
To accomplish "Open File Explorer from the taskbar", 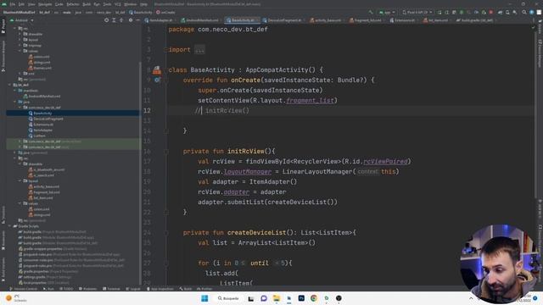I will click(x=277, y=298).
